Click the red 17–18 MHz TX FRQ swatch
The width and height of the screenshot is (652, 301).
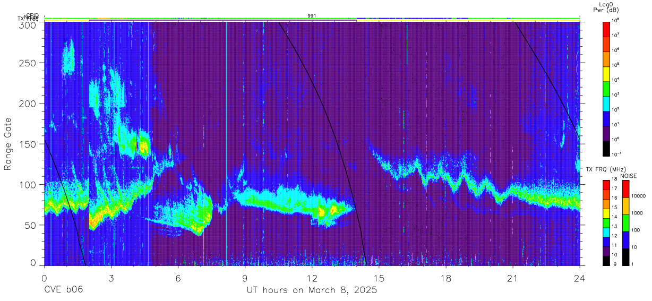tap(607, 185)
